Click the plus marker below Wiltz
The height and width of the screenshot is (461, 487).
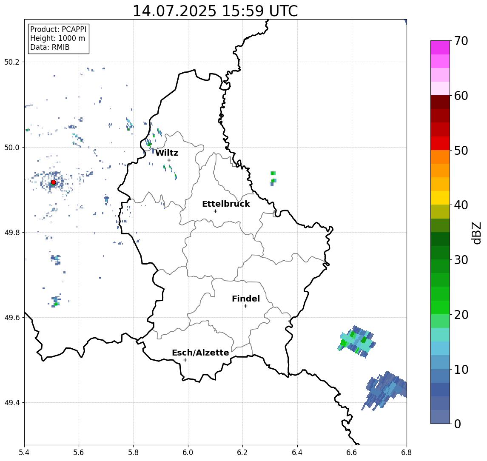169,160
